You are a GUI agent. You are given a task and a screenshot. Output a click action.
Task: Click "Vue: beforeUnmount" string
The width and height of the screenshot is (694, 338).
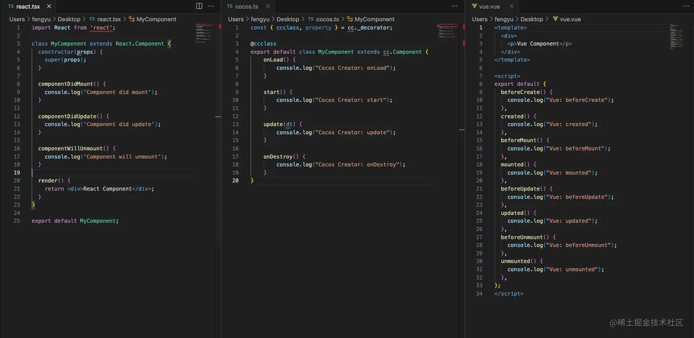[578, 245]
